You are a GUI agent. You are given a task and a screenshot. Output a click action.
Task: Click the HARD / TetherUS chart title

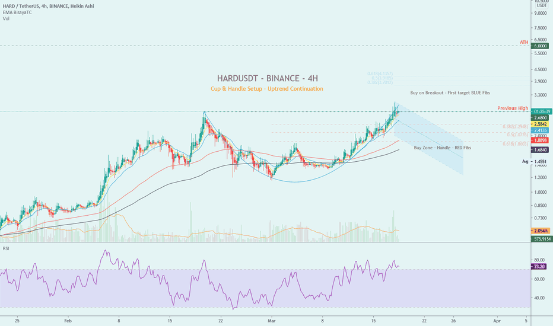(49, 6)
